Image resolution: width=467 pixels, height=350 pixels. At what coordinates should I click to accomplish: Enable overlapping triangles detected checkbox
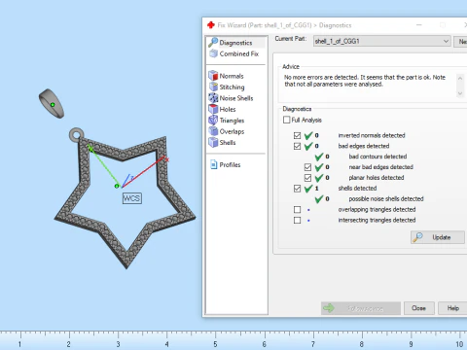pos(297,210)
